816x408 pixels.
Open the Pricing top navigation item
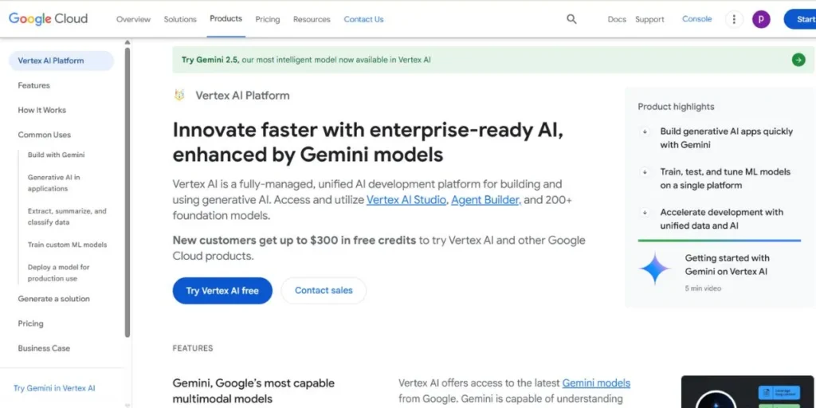coord(268,19)
